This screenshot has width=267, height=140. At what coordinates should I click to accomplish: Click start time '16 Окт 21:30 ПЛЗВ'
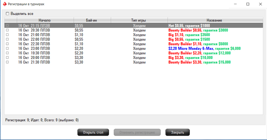point(34,62)
